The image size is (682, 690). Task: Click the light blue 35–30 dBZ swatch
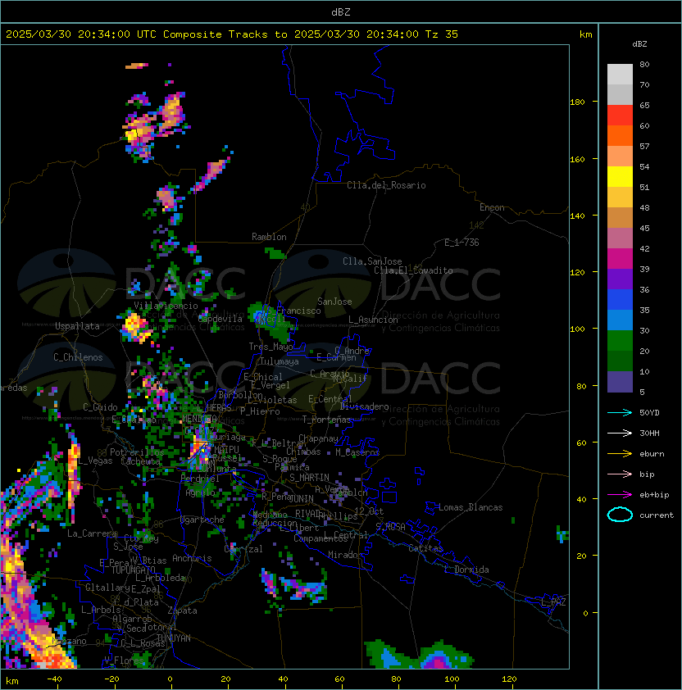(x=620, y=320)
